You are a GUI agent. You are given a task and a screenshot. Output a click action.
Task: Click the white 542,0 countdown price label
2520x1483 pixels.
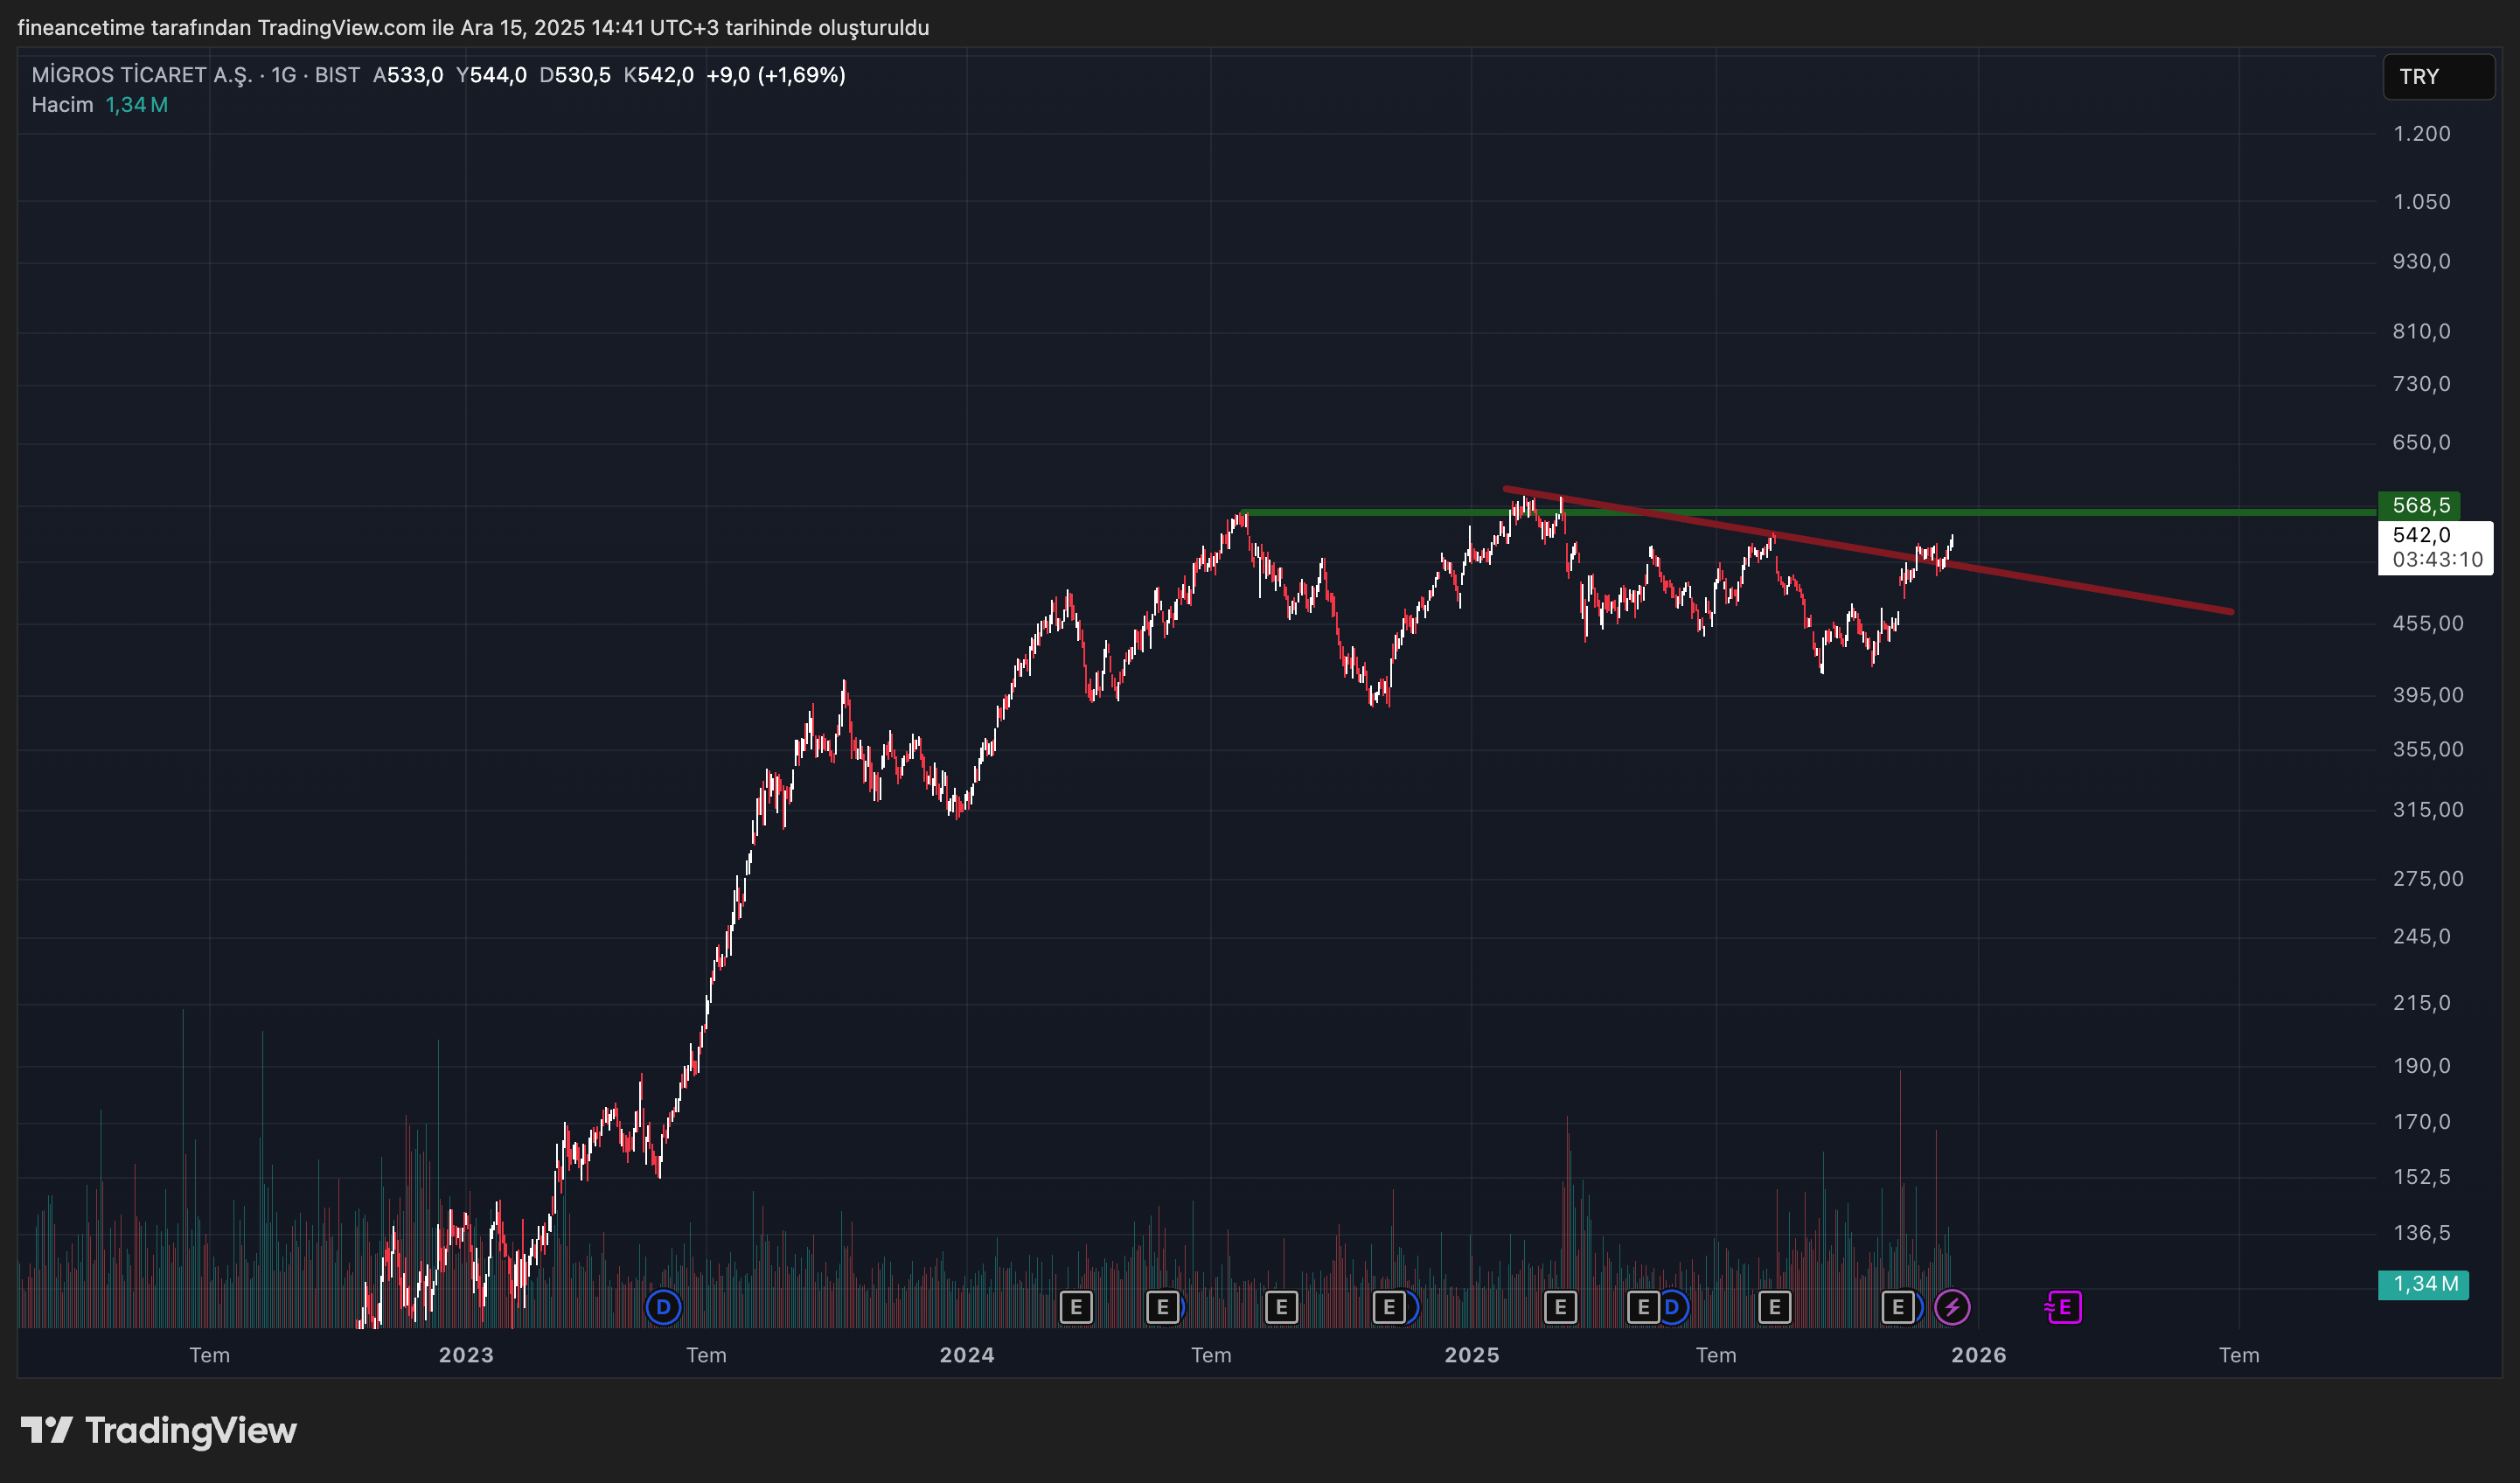[x=2436, y=547]
